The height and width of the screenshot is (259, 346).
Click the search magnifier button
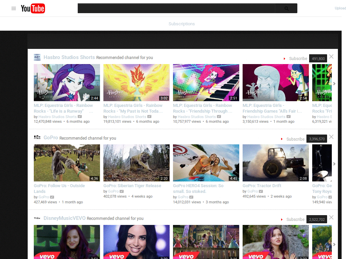286,8
